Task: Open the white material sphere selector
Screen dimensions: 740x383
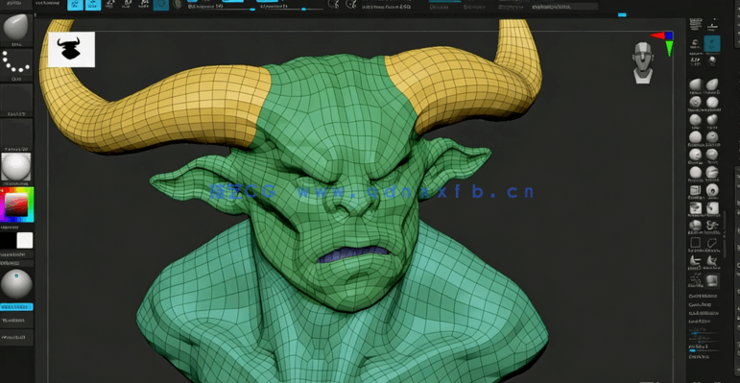Action: (x=16, y=167)
